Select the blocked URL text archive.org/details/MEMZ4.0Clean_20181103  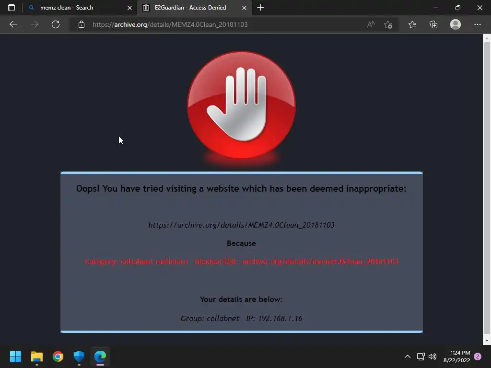(242, 225)
